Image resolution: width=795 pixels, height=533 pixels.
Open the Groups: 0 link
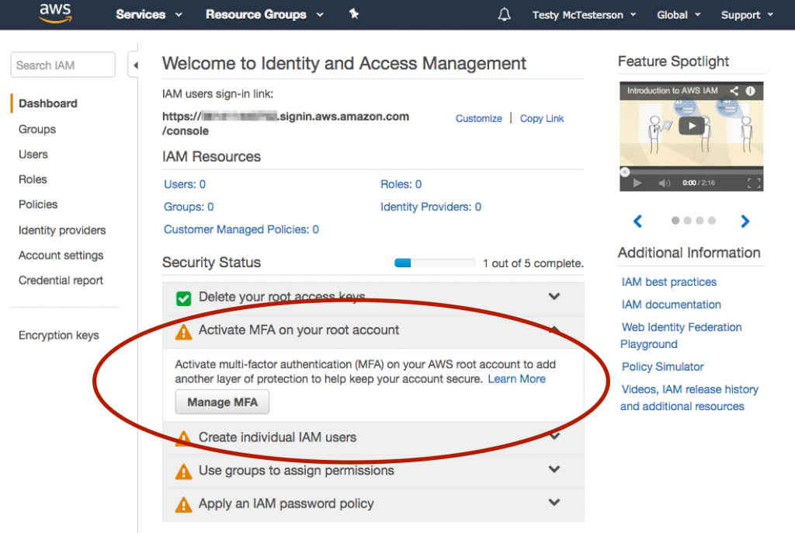point(189,207)
